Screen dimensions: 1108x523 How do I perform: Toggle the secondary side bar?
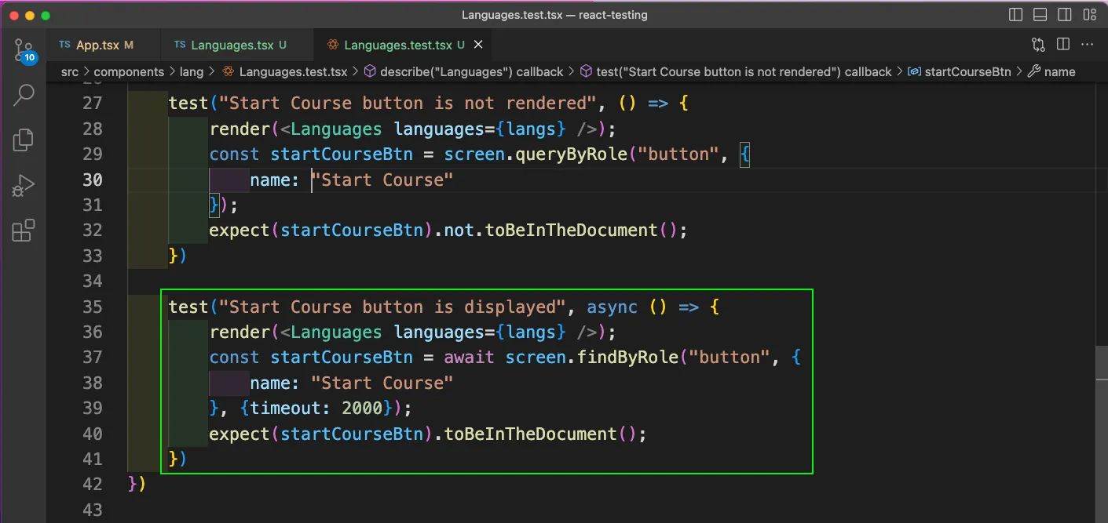1066,15
